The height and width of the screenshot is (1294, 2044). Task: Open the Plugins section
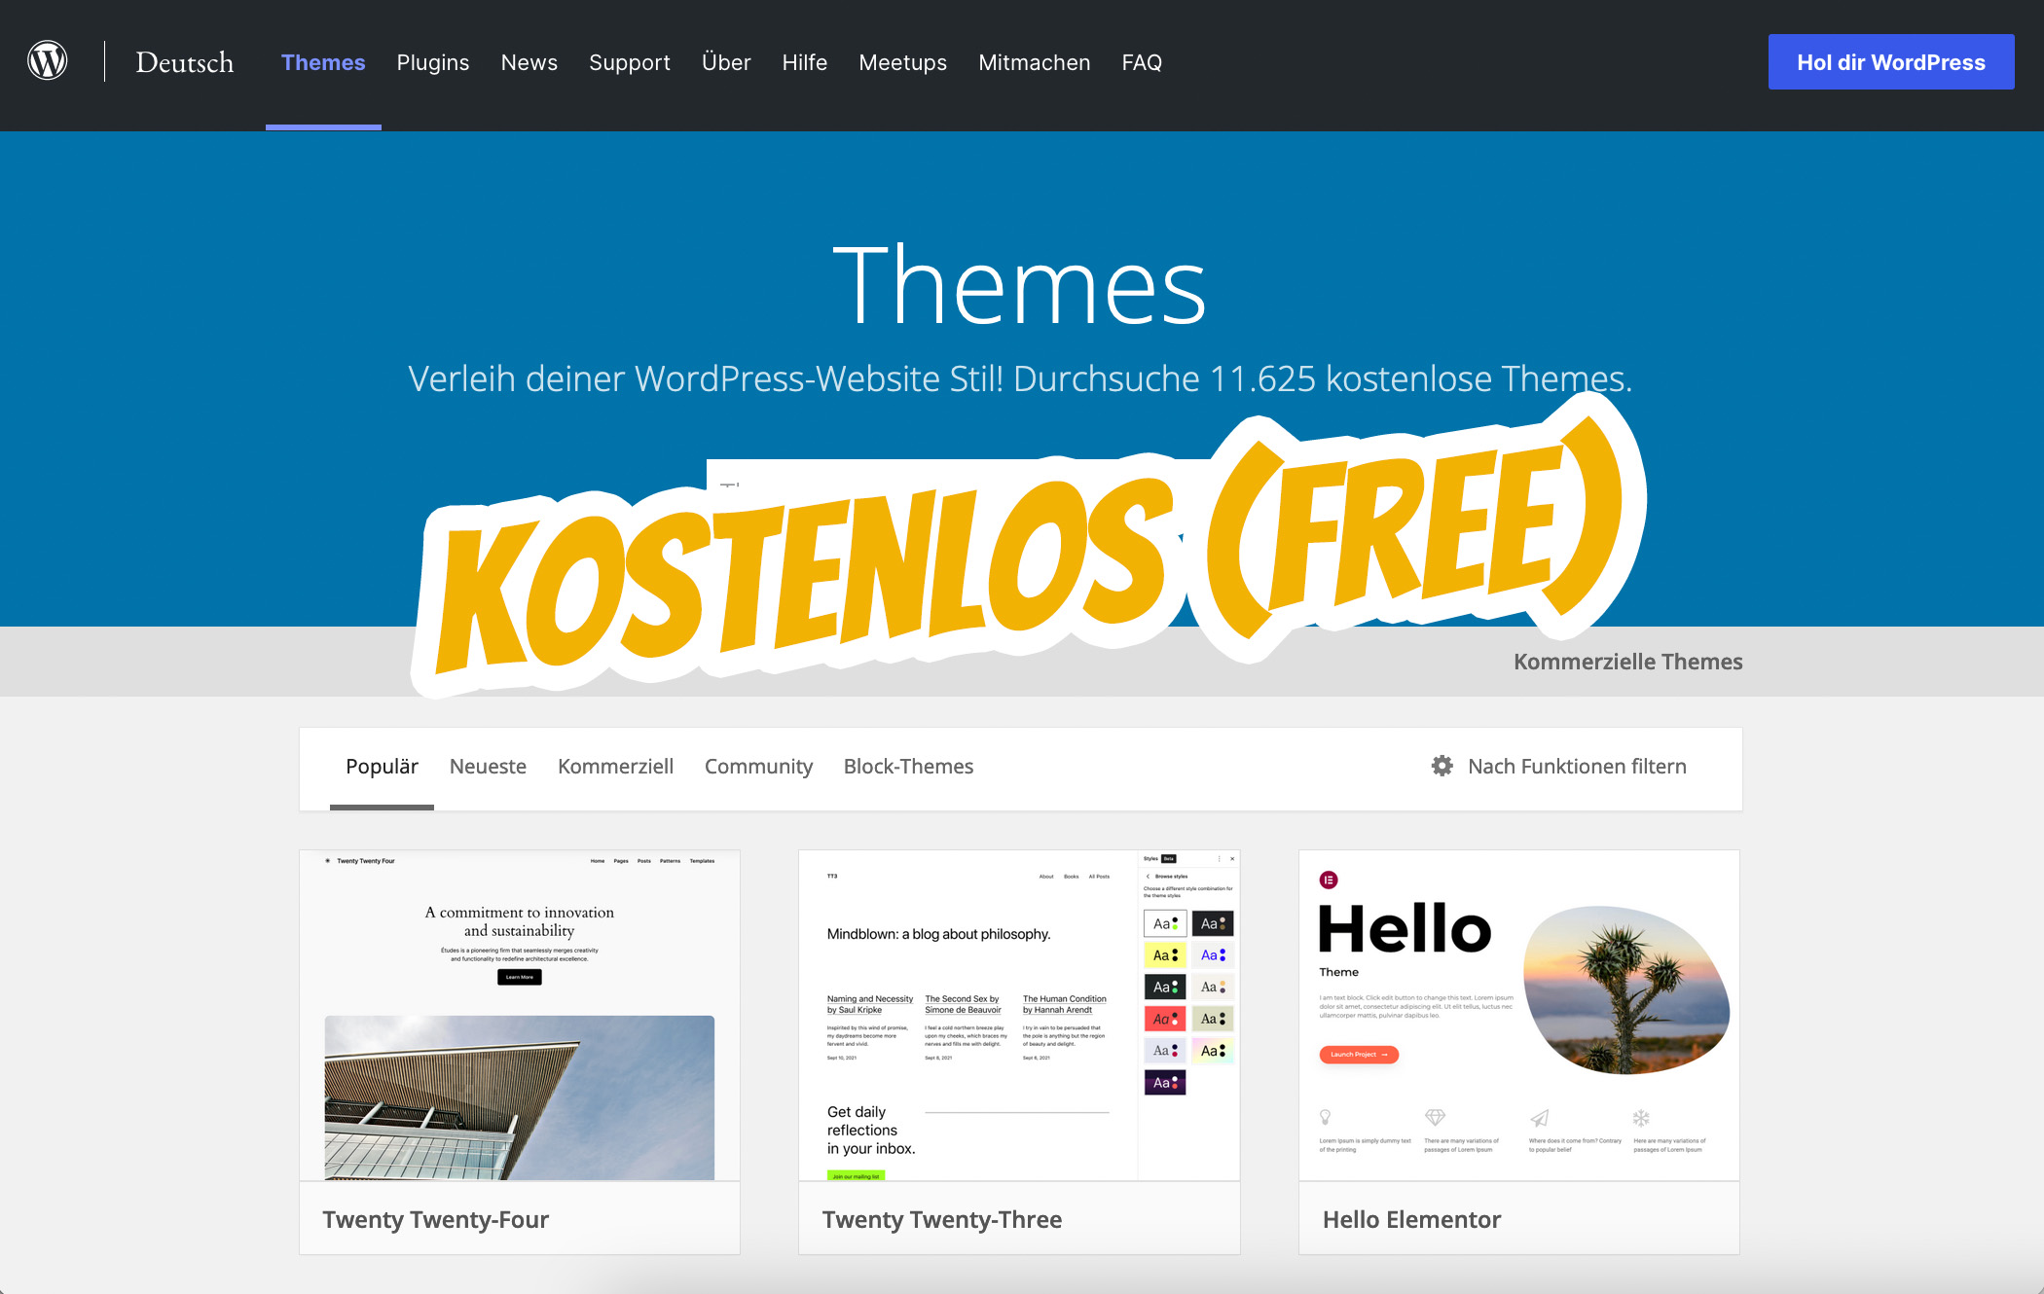(432, 62)
